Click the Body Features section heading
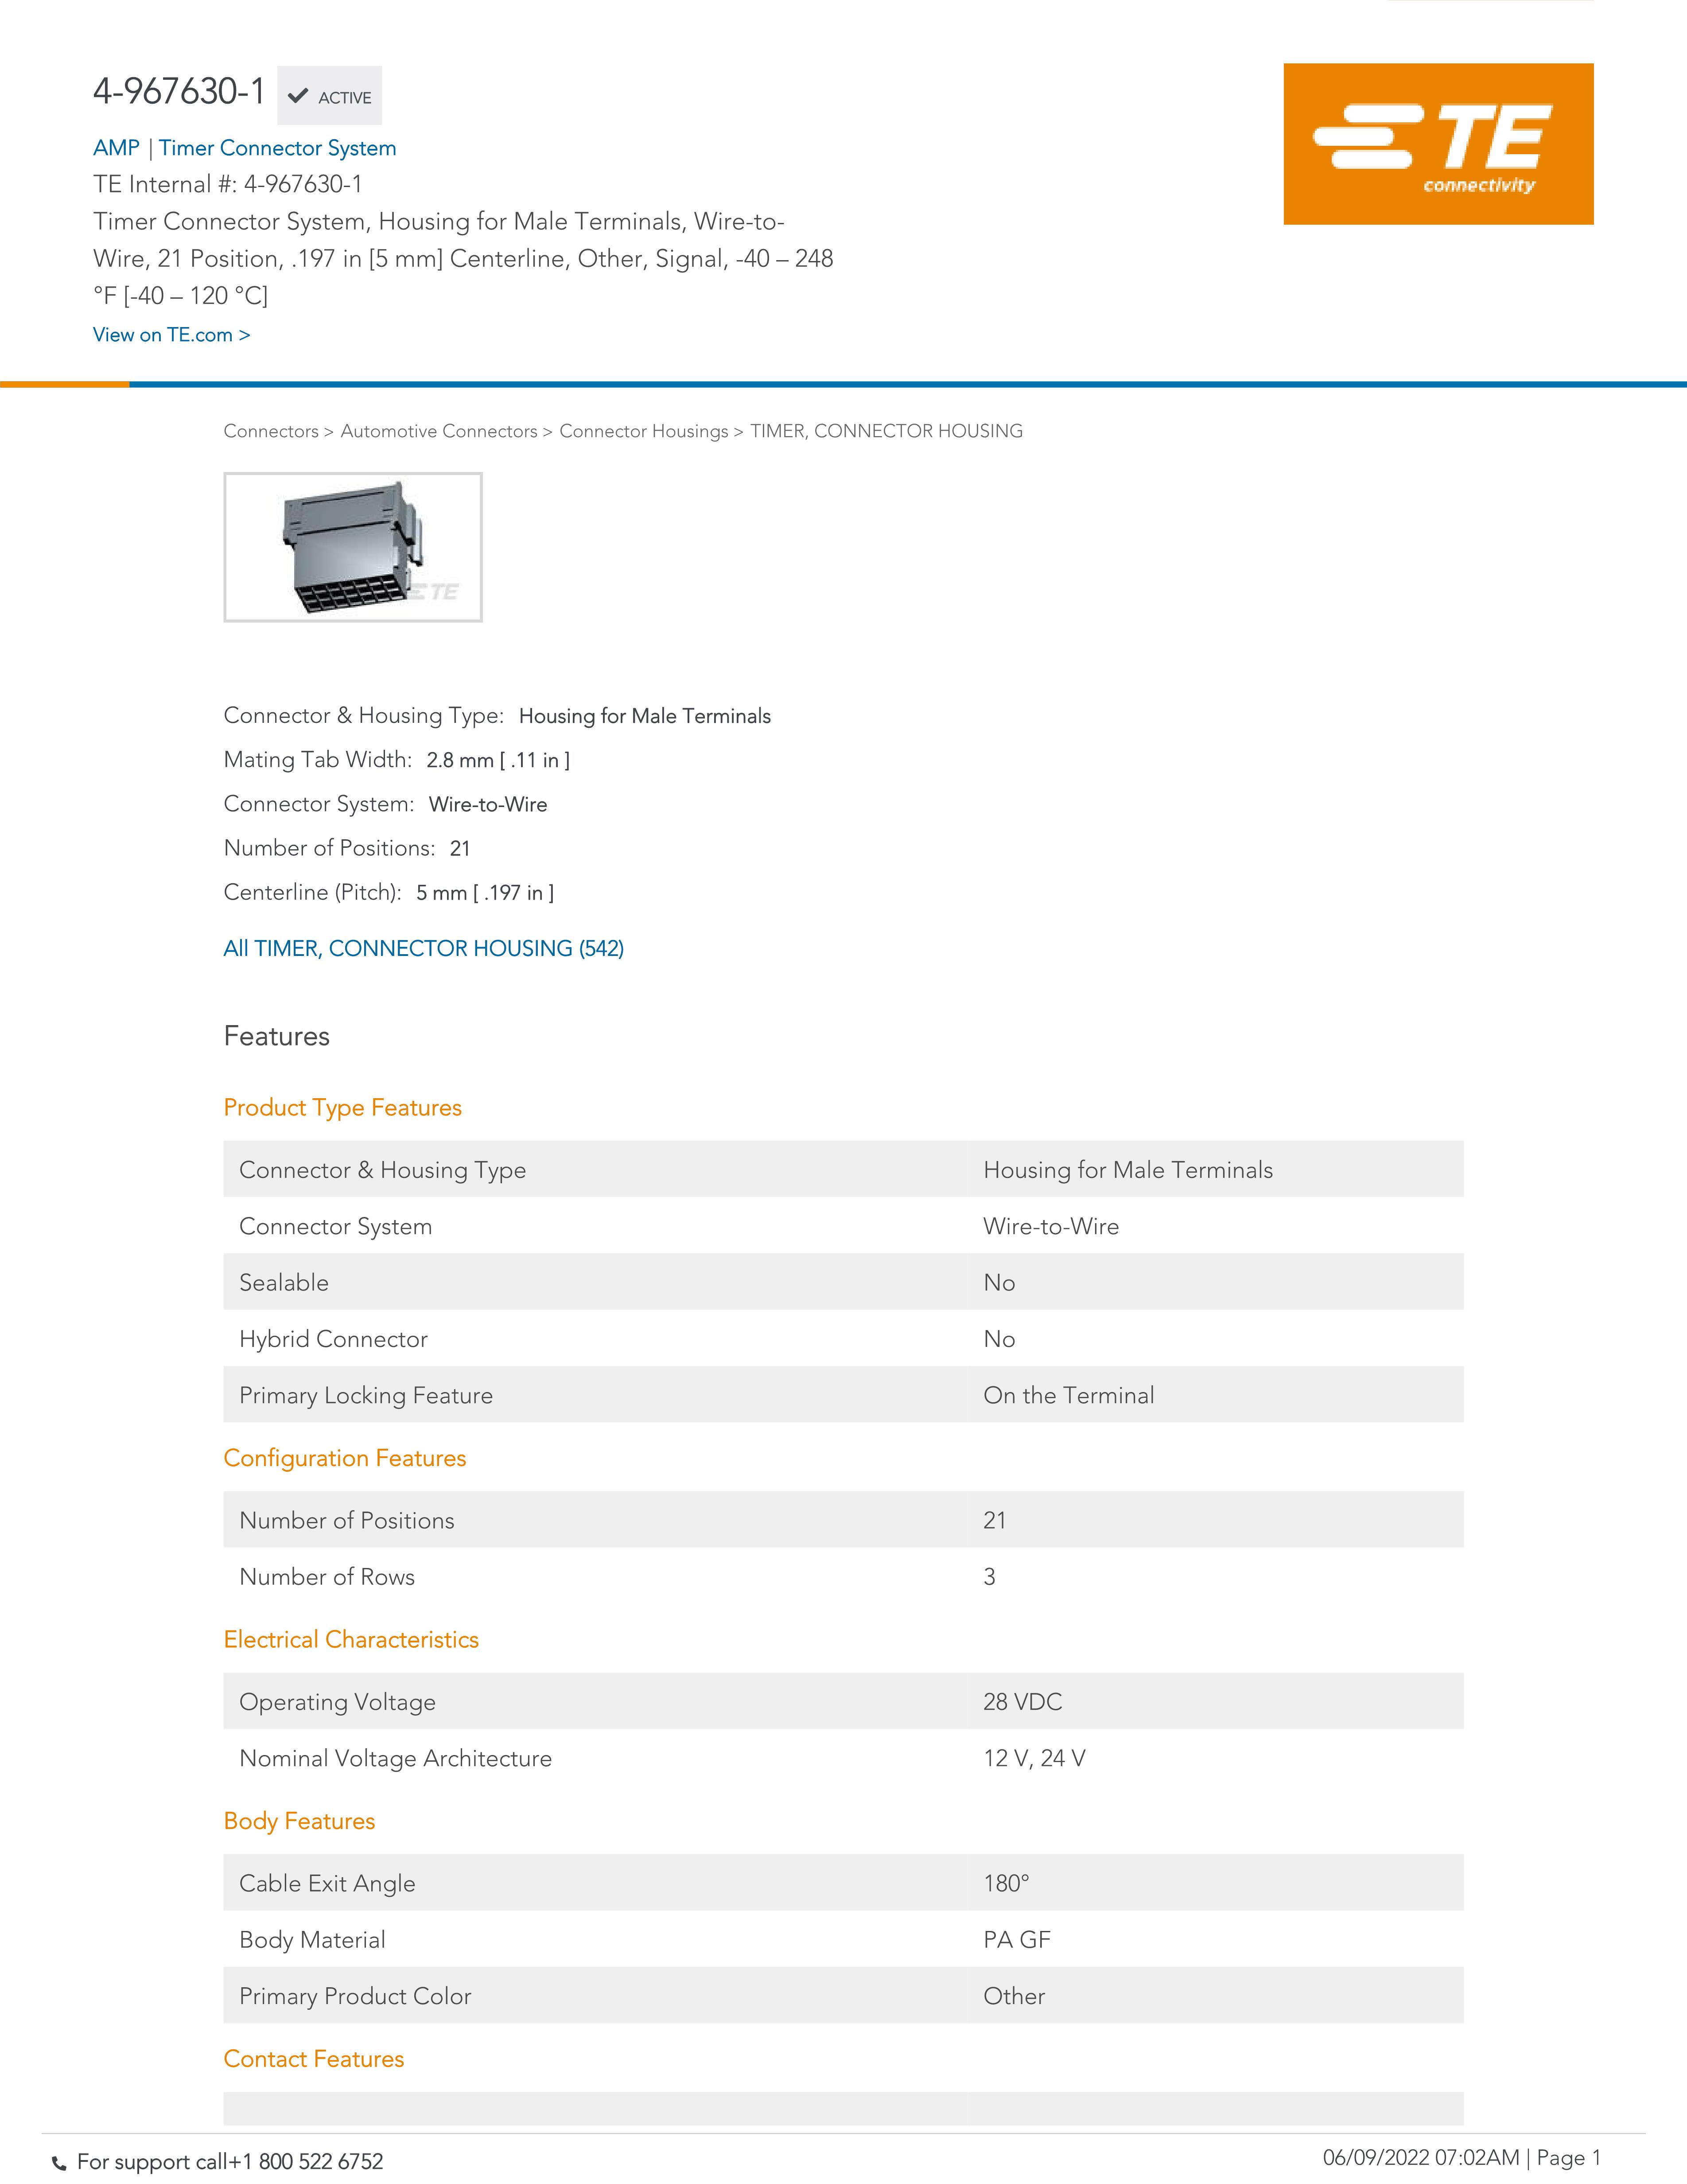 pyautogui.click(x=299, y=1821)
